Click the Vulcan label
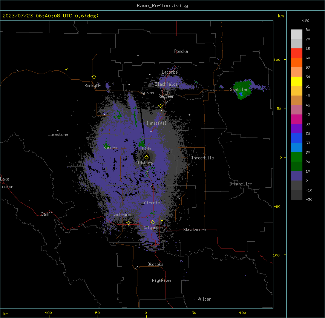Image resolution: width=325 pixels, height=318 pixels. [x=205, y=299]
